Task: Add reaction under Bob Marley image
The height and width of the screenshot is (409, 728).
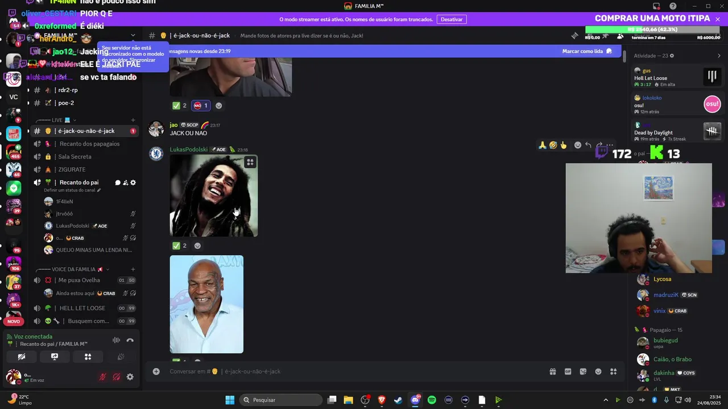Action: [197, 246]
